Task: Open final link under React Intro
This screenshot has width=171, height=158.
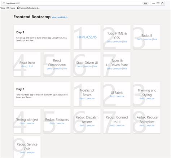Action: [x=31, y=66]
